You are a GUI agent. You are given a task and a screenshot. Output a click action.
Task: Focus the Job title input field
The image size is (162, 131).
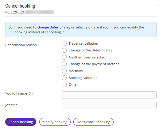pos(109,105)
